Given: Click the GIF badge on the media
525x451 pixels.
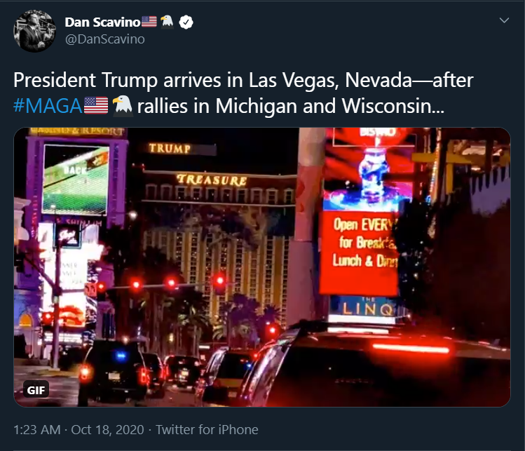Looking at the screenshot, I should point(36,390).
